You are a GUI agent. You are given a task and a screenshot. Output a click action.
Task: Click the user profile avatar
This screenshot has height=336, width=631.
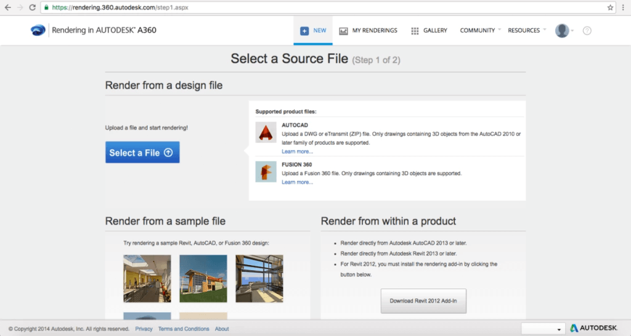pyautogui.click(x=562, y=31)
